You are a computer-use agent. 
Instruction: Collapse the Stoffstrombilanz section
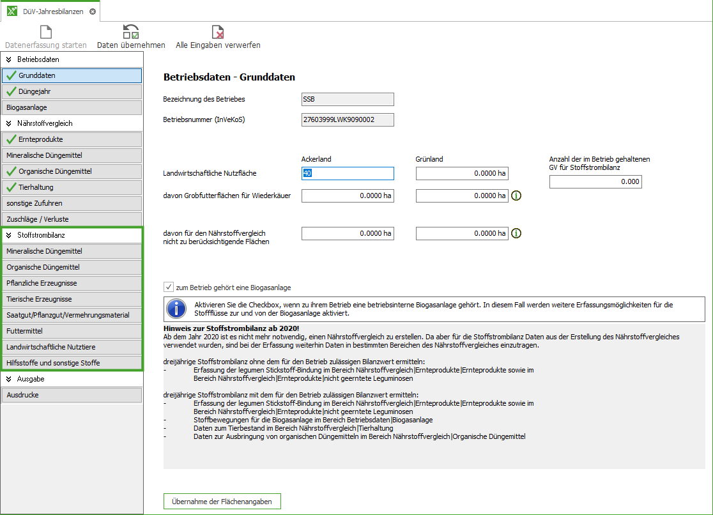(x=9, y=235)
